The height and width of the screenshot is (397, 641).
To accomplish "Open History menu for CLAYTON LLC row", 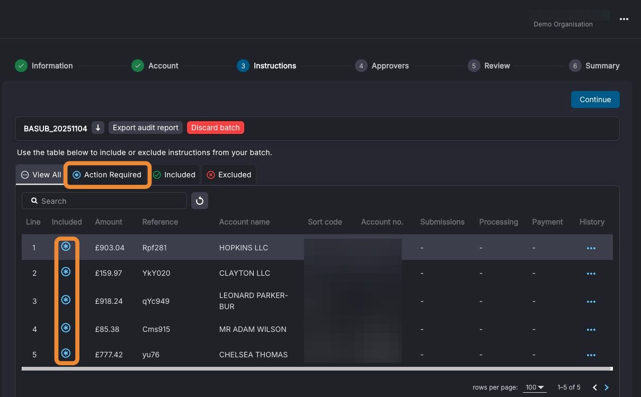I will 591,274.
